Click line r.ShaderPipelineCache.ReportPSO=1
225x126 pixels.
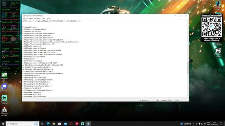coord(38,38)
